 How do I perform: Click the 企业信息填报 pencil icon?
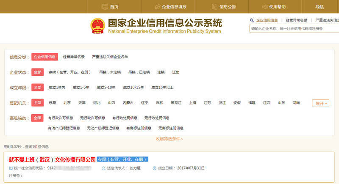click(158, 7)
